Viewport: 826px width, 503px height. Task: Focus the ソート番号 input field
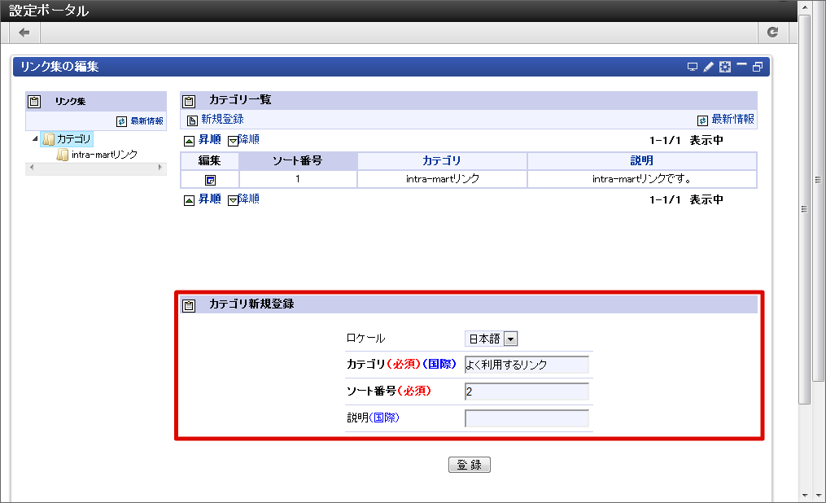(x=527, y=391)
